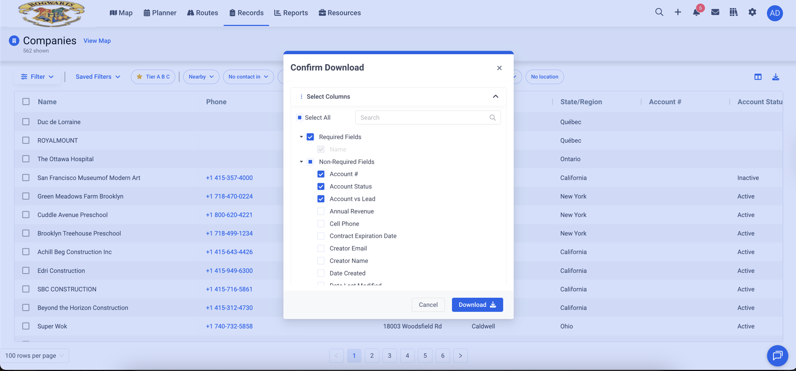Go to the Planner tab
Screen dimensions: 796x371
[160, 13]
